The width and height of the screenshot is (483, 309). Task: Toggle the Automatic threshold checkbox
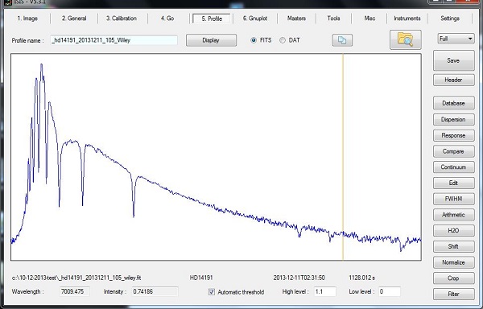coord(212,292)
